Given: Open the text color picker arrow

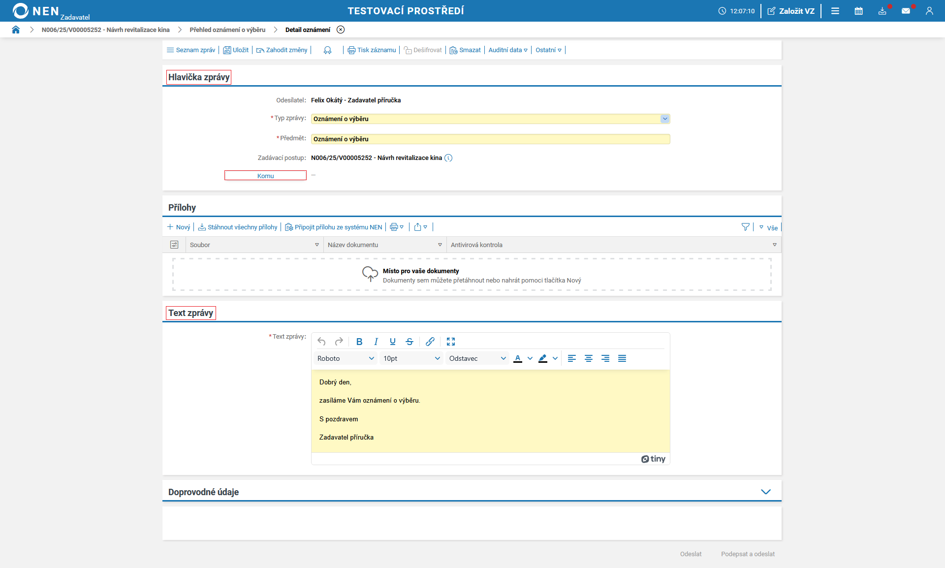Looking at the screenshot, I should point(530,358).
